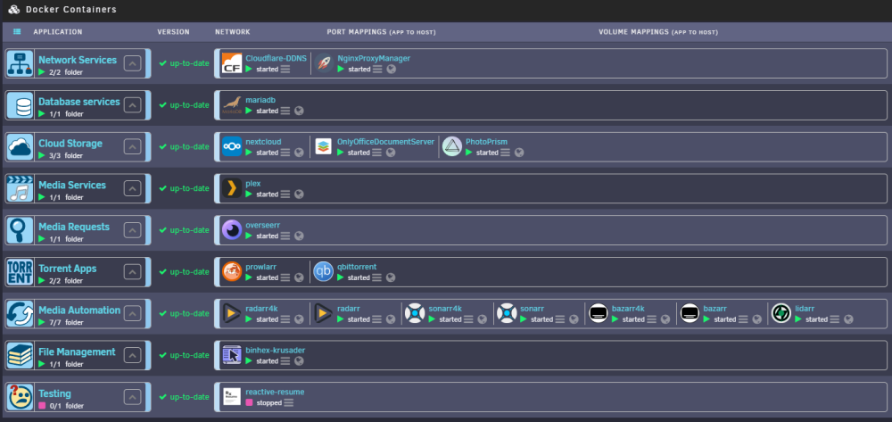Open WebUI globe for plex
The height and width of the screenshot is (422, 892).
299,194
